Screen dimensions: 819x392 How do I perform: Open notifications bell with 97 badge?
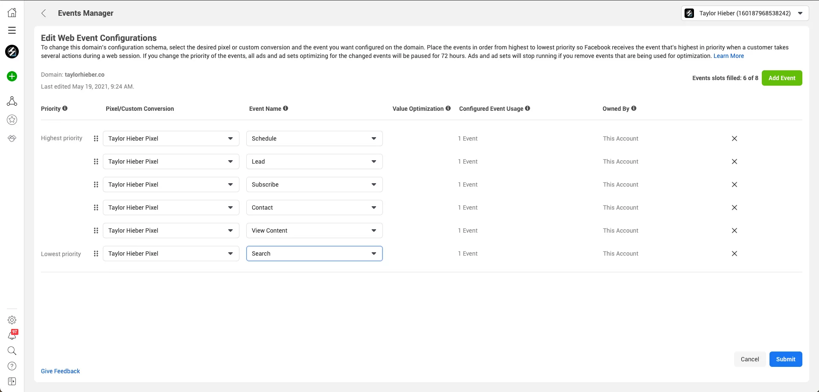(x=12, y=336)
